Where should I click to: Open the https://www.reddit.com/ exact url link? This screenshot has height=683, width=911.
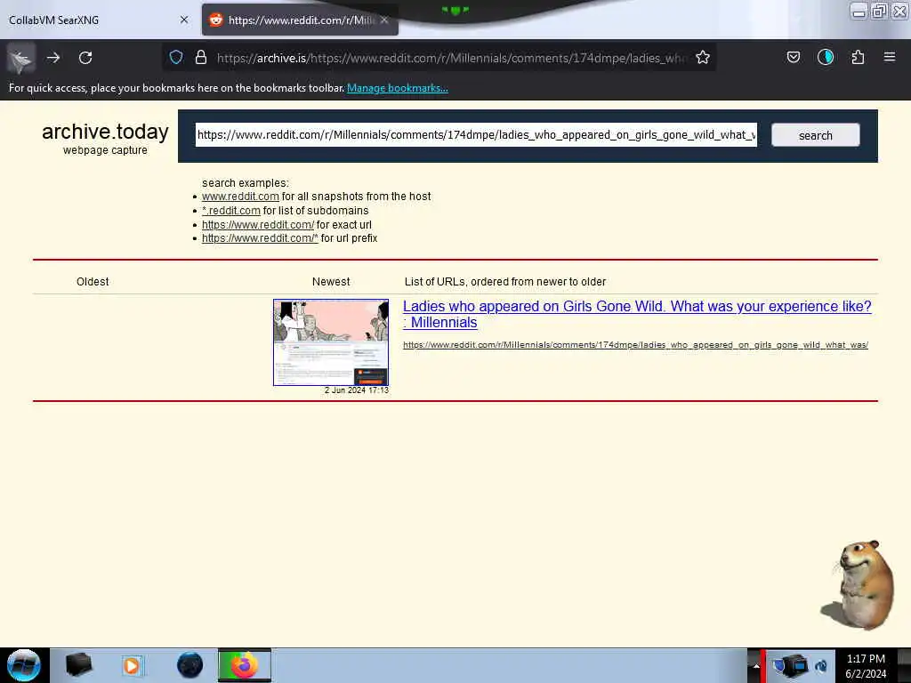pos(257,225)
